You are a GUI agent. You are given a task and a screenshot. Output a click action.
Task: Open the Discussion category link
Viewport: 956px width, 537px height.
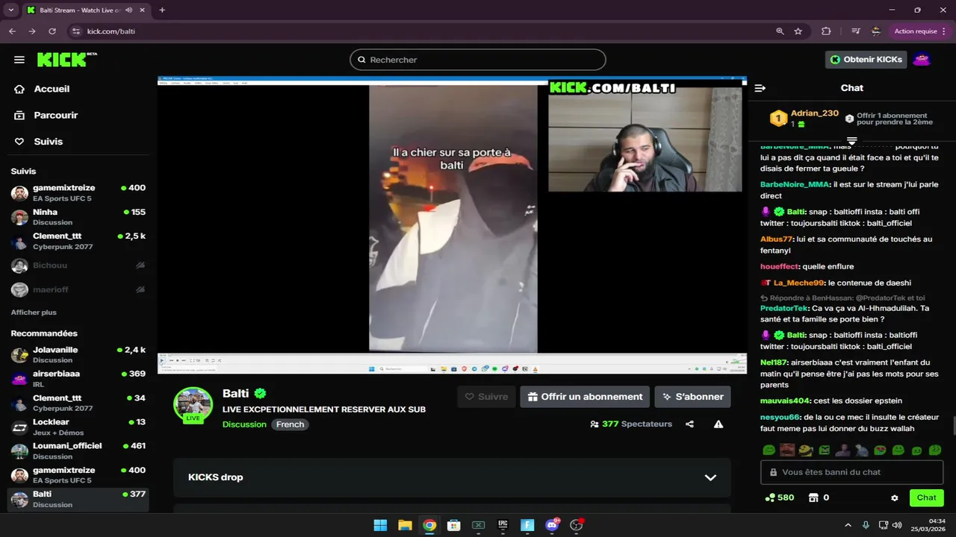click(244, 424)
